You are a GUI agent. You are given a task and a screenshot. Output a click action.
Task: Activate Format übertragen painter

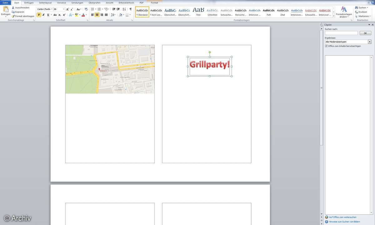[23, 16]
